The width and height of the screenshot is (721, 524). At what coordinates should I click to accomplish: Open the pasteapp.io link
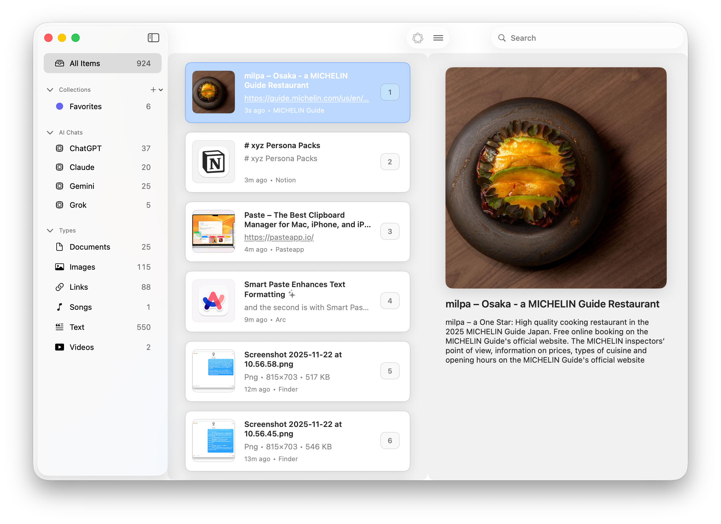coord(279,237)
